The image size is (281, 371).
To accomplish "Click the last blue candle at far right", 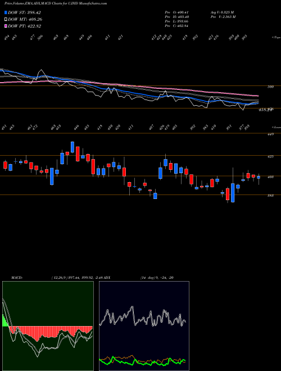I will 259,177.
